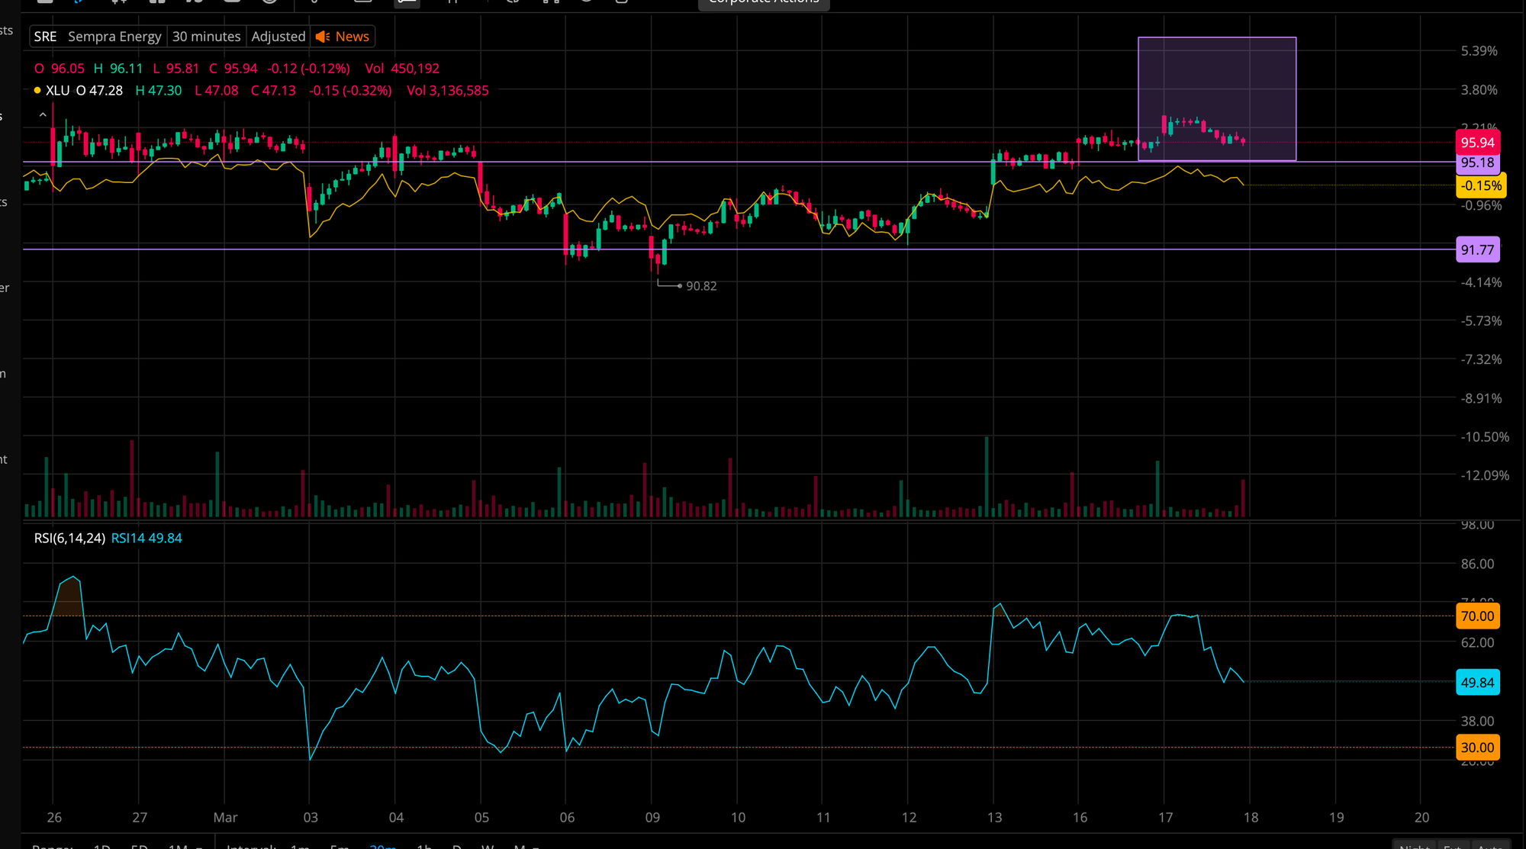The height and width of the screenshot is (849, 1526).
Task: Click the 90.82 low price marker
Action: [700, 286]
